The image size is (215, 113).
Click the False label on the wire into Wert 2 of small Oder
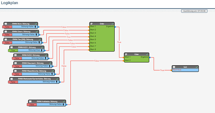point(97,61)
